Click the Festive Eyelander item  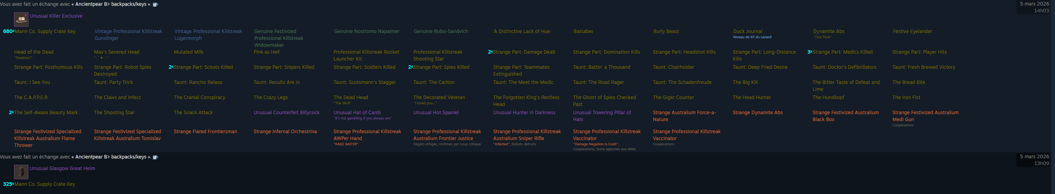tap(912, 32)
